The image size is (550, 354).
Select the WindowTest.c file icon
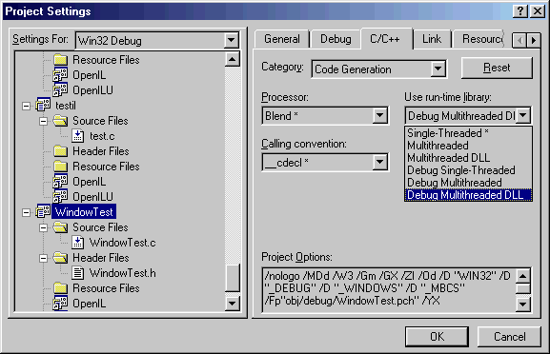tap(77, 243)
